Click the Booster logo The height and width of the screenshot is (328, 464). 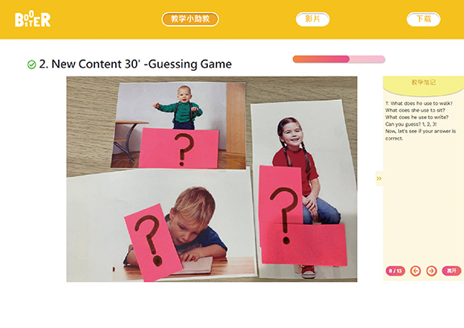[x=32, y=19]
